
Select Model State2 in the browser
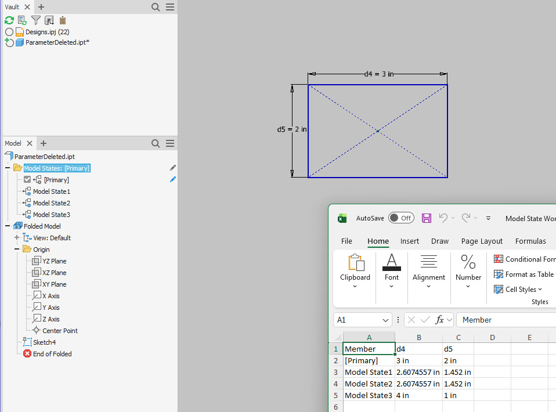coord(52,203)
